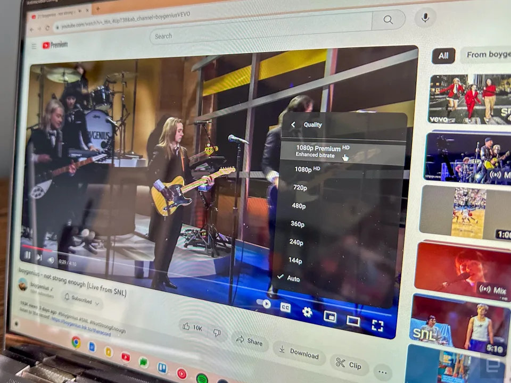Switch to theater mode icon
The image size is (511, 383).
[x=353, y=321]
